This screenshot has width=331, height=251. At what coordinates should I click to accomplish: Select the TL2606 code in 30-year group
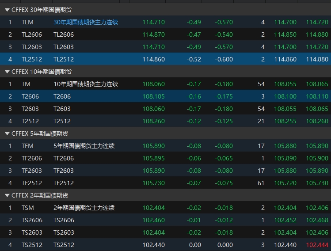[x=32, y=34]
